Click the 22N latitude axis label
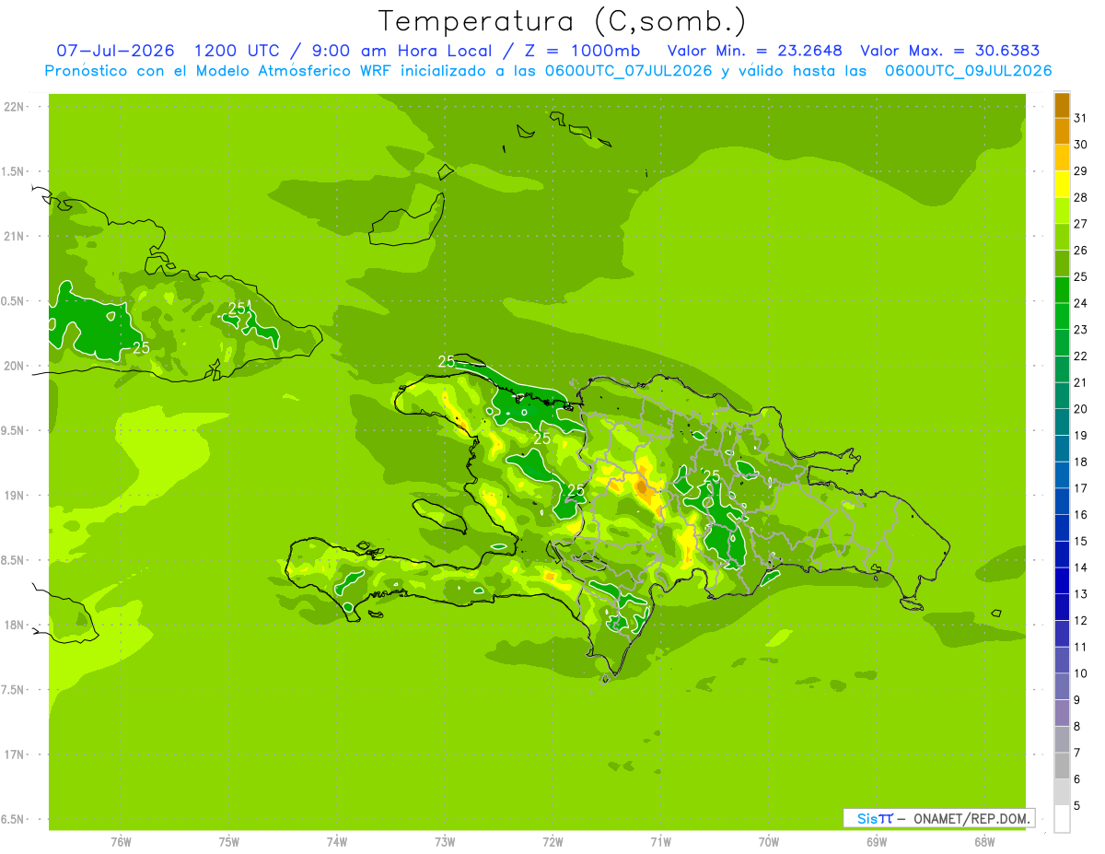Viewport: 1105px width, 854px height. pyautogui.click(x=13, y=107)
